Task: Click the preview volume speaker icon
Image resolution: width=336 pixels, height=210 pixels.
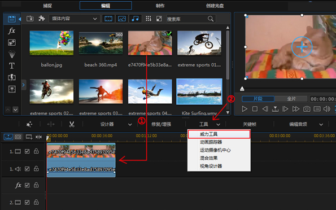Action: pyautogui.click(x=327, y=109)
